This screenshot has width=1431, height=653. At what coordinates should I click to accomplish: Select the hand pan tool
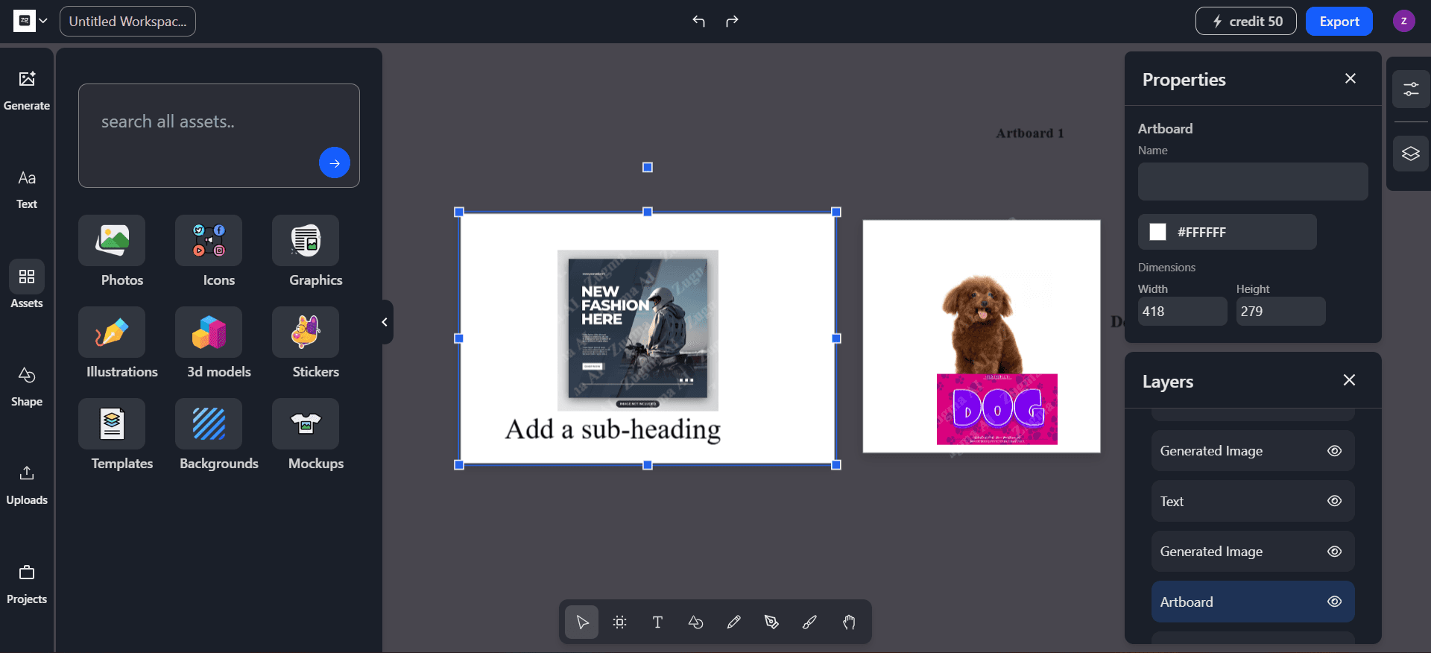pos(848,622)
